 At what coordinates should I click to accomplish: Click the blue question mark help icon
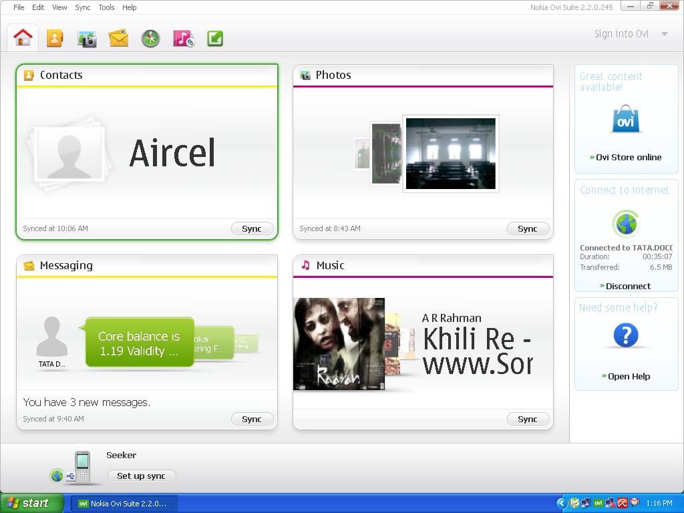click(625, 335)
